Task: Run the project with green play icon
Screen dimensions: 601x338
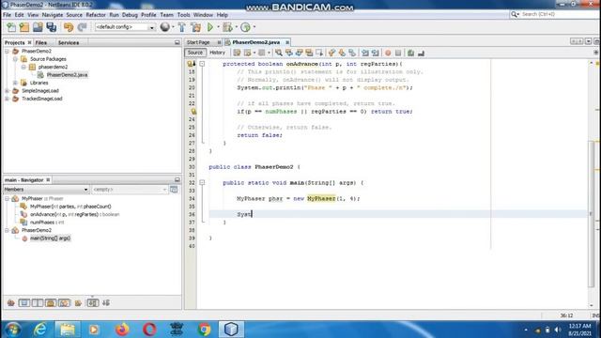Action: point(210,27)
